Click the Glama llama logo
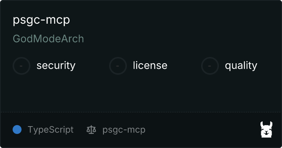The height and width of the screenshot is (148, 282). point(266,129)
